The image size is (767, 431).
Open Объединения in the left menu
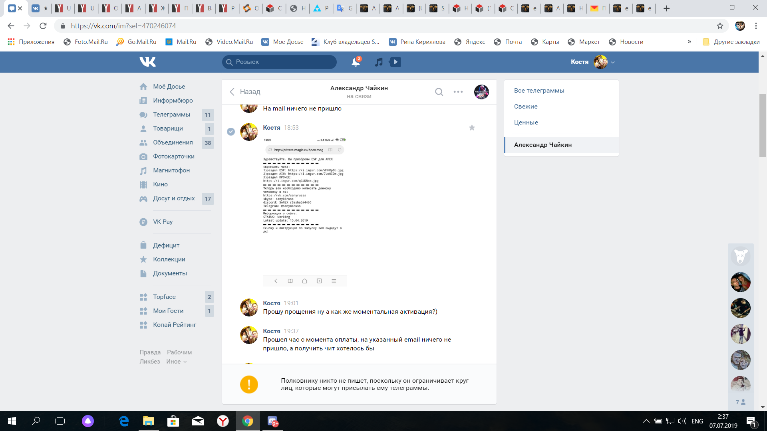[173, 142]
